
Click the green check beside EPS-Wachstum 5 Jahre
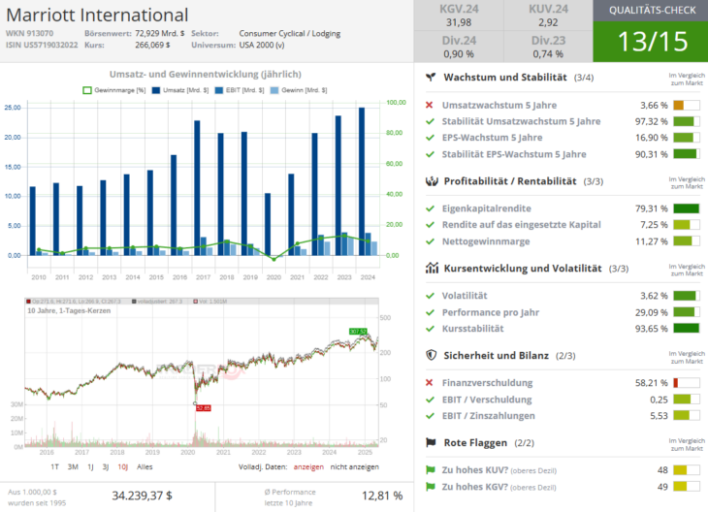click(430, 138)
